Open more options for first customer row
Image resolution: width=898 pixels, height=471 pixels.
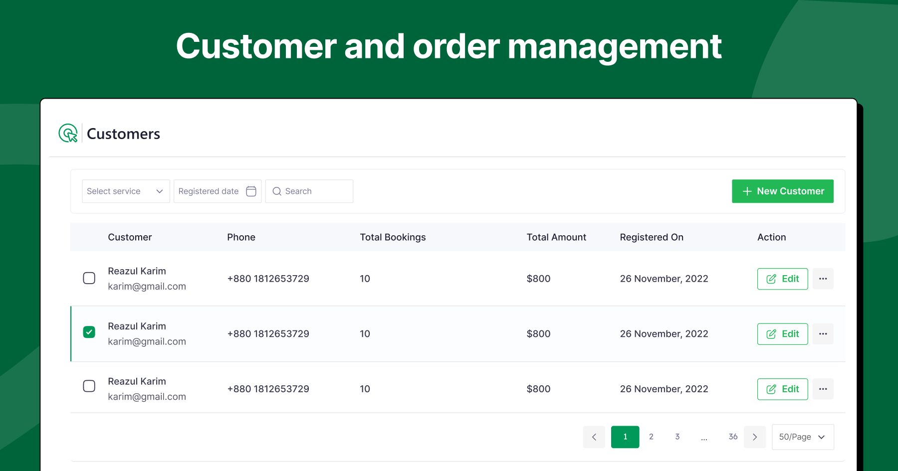(823, 279)
